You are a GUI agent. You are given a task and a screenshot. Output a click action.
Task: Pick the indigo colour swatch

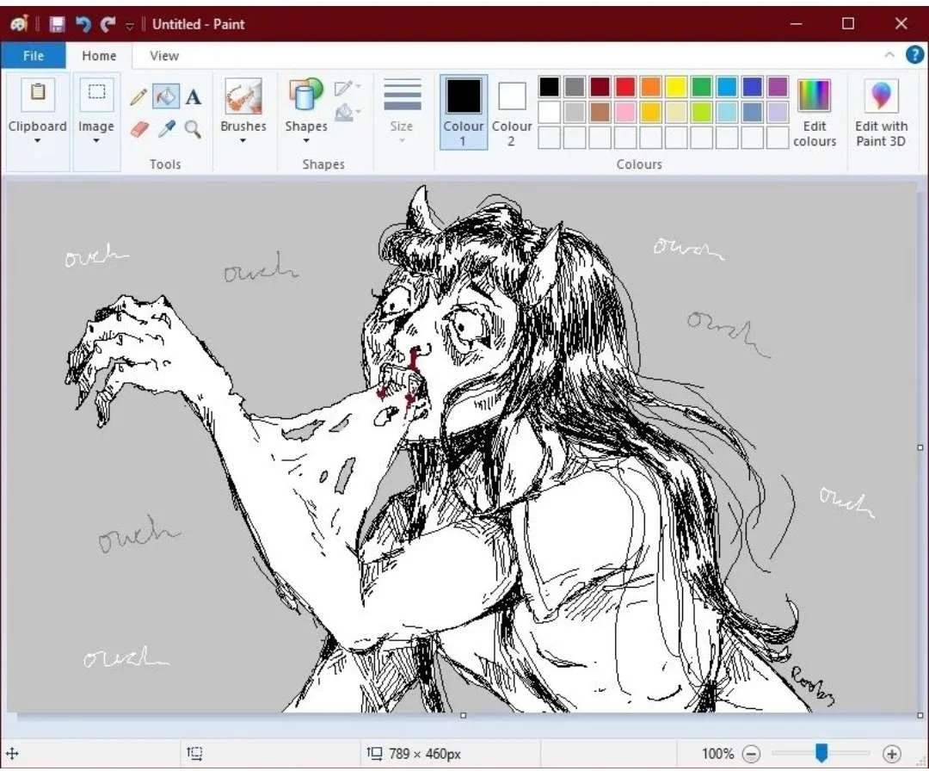[753, 87]
